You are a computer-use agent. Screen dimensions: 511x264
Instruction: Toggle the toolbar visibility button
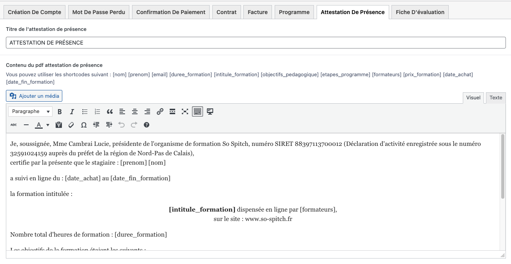[198, 112]
